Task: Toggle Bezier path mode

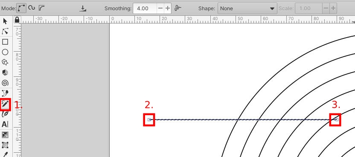Action: click(x=21, y=9)
